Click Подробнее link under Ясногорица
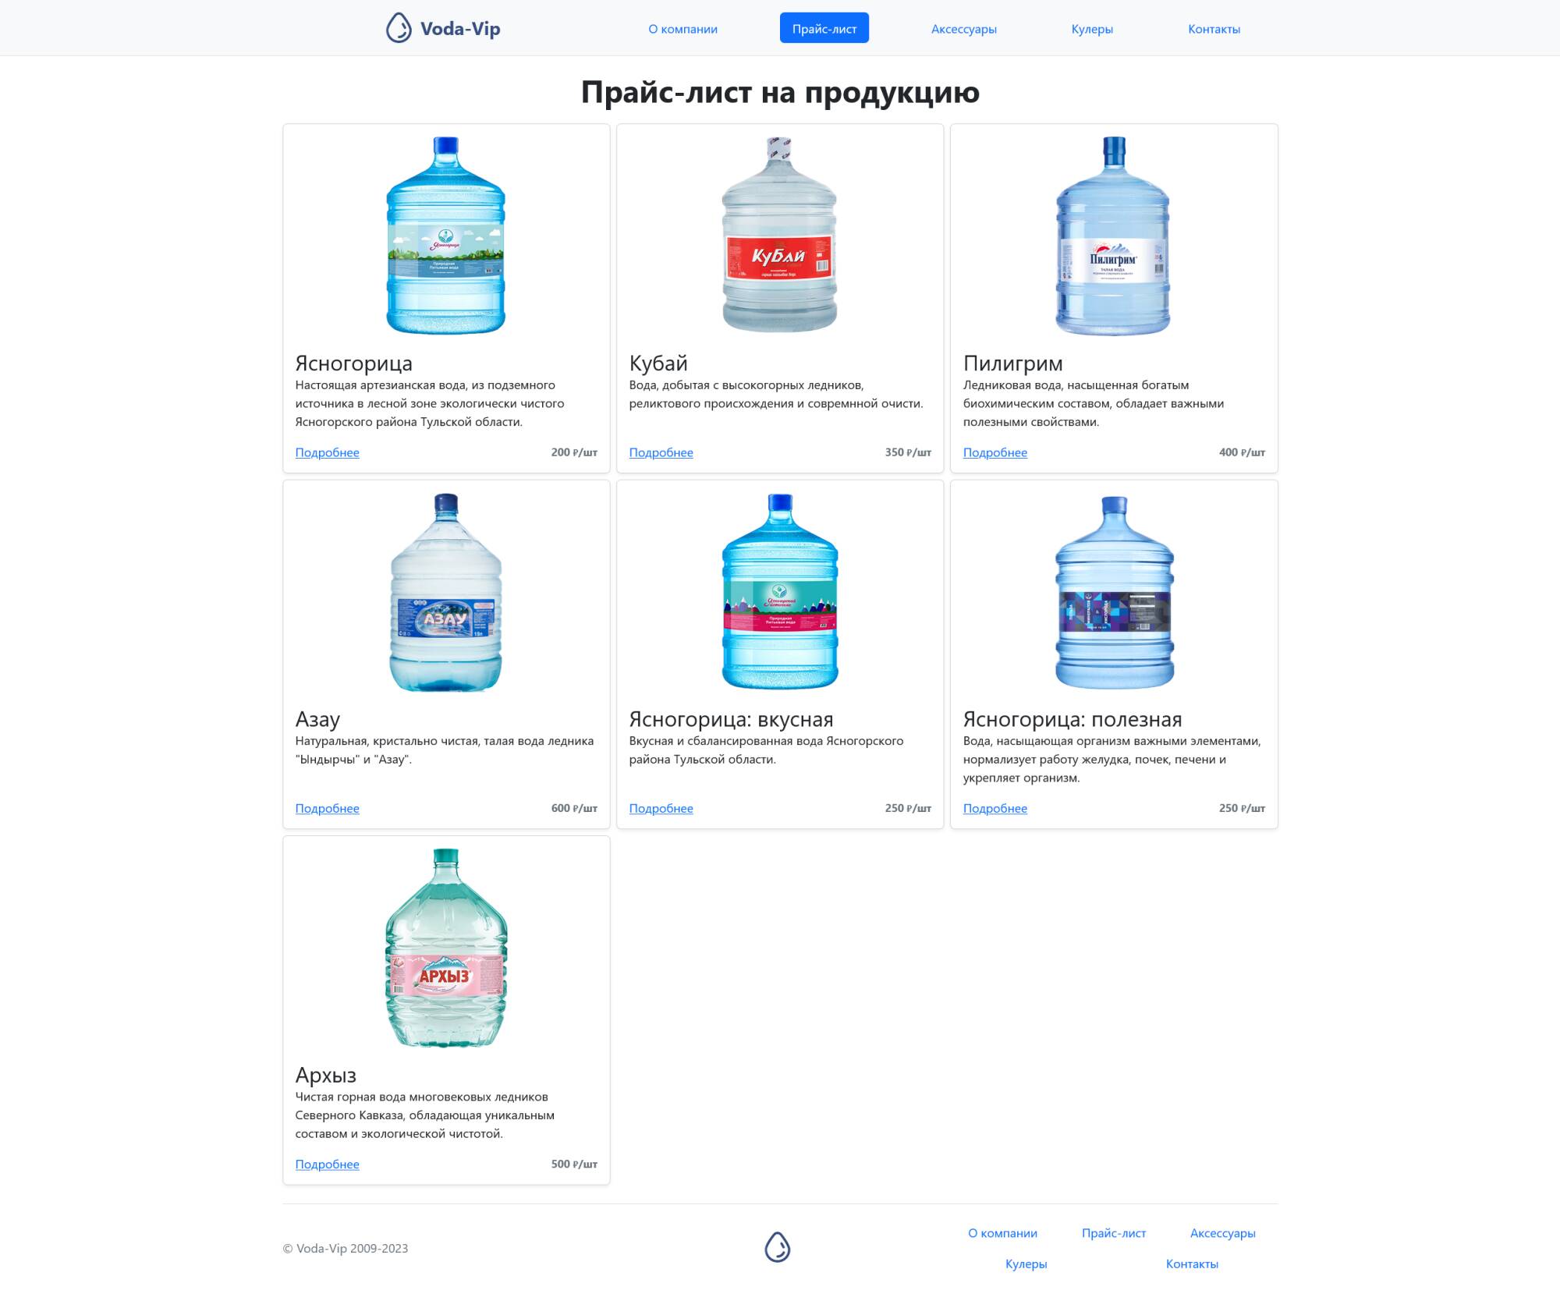The image size is (1560, 1308). click(327, 452)
